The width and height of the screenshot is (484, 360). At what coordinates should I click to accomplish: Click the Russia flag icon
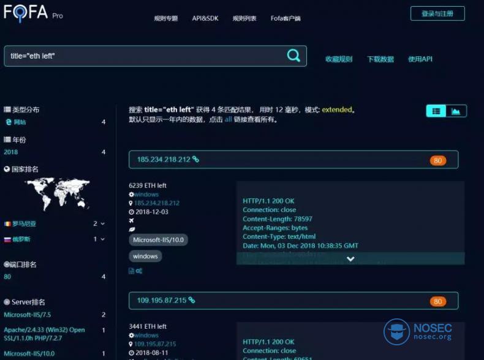tap(7, 239)
